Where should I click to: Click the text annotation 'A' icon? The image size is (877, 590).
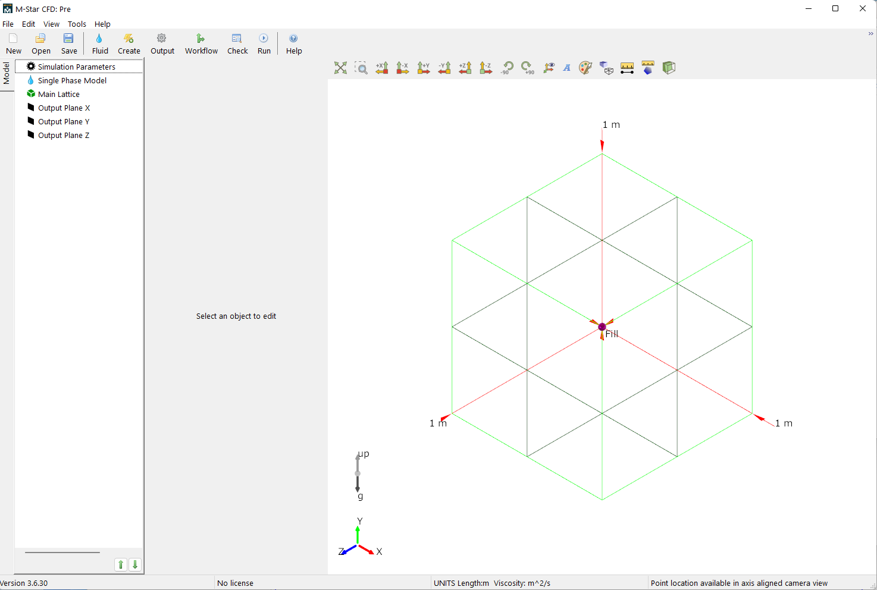[567, 68]
